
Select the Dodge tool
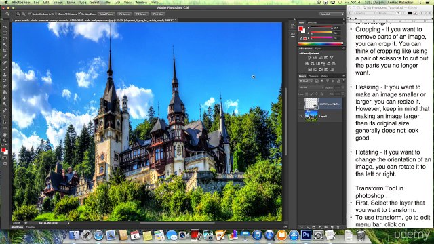(x=5, y=104)
